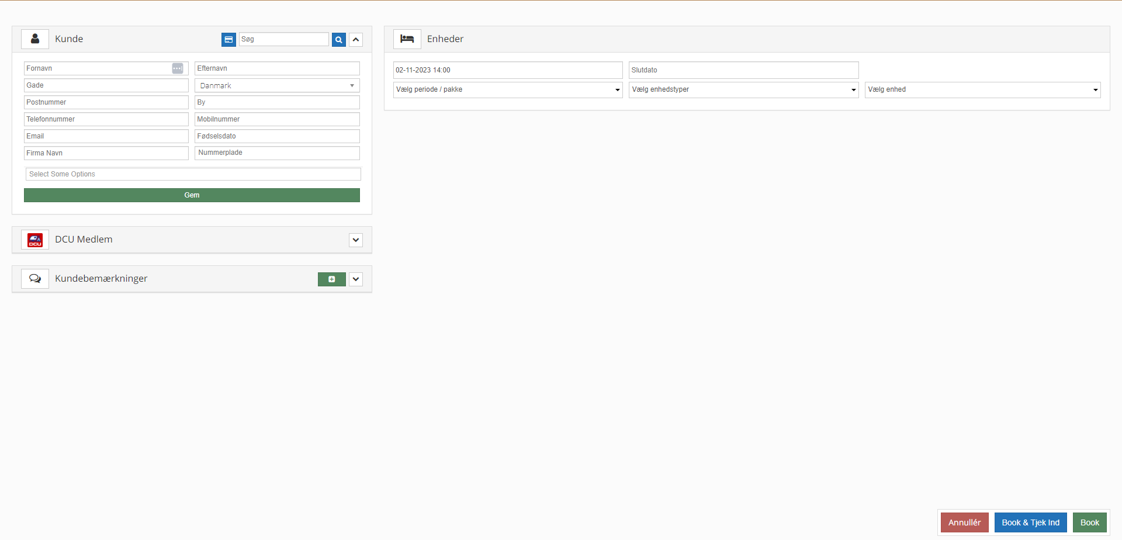
Task: Click the bed icon in Enheder
Action: [407, 39]
